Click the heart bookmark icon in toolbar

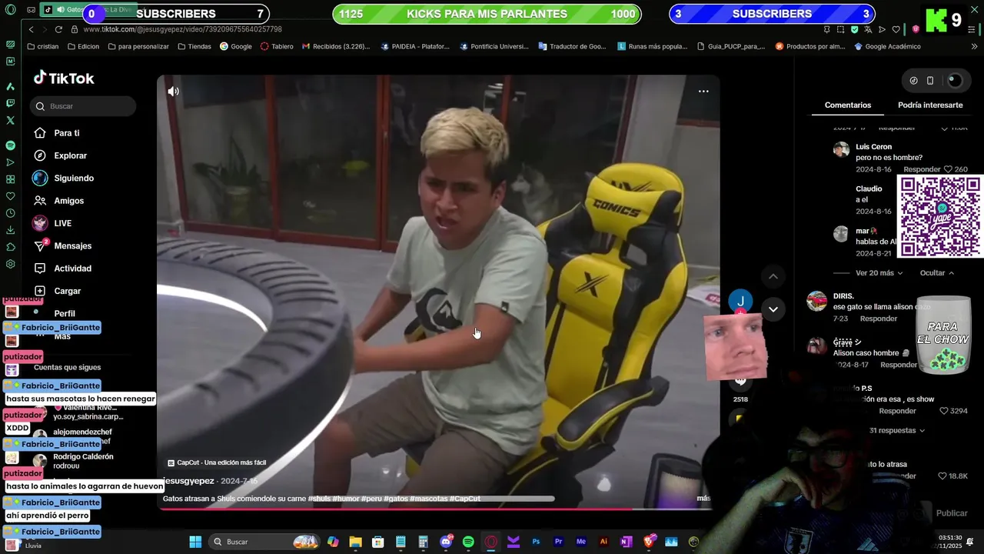coord(896,29)
